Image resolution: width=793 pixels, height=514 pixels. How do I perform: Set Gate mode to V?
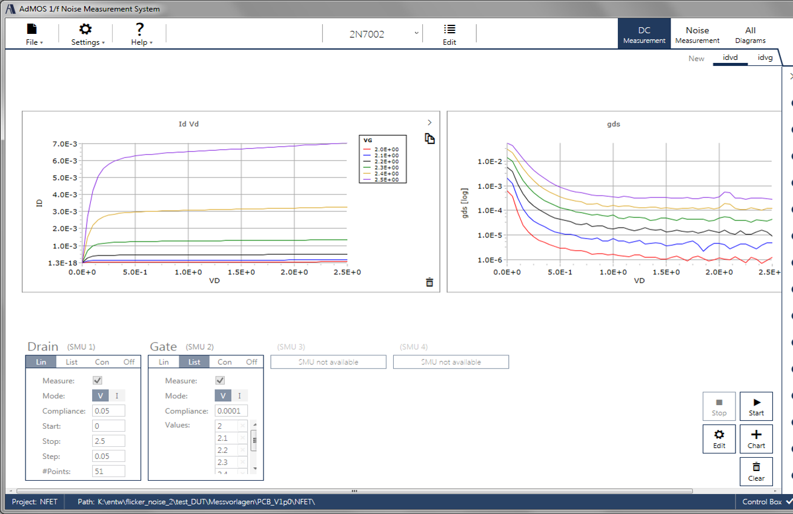pos(224,396)
